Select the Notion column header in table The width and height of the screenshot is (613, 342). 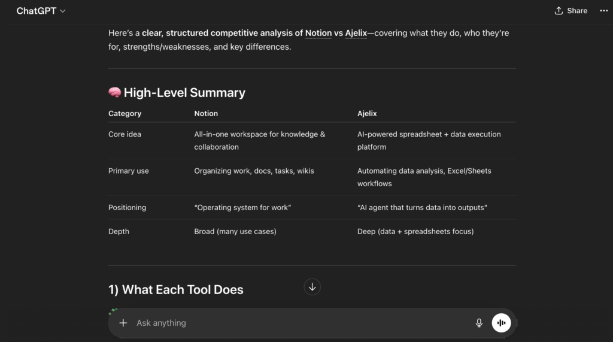(206, 113)
